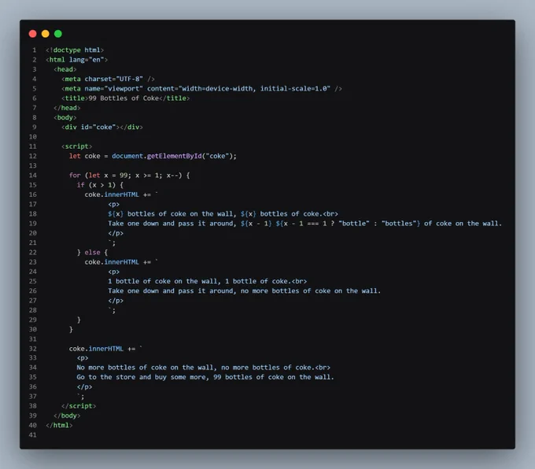This screenshot has width=535, height=469.
Task: Click line number 41 in the gutter
Action: pyautogui.click(x=33, y=435)
